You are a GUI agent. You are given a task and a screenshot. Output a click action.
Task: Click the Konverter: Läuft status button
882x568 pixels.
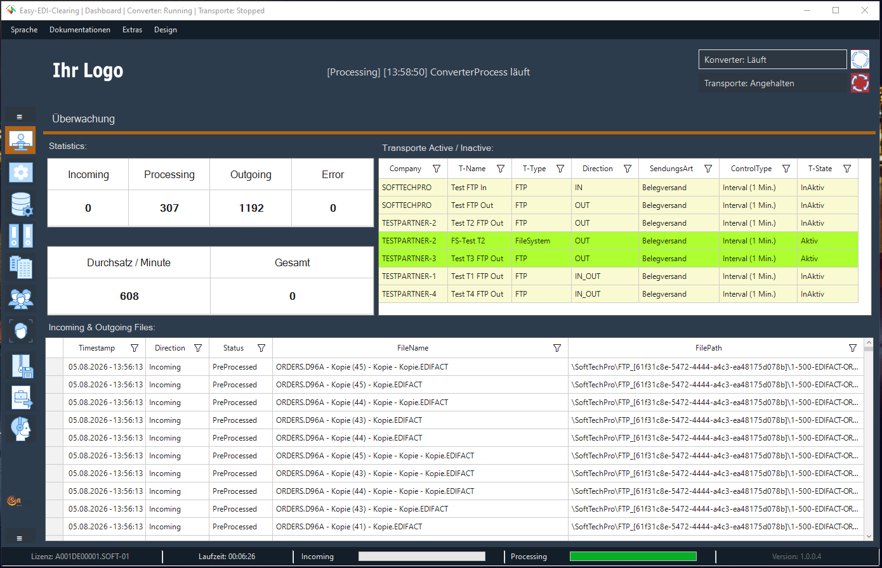pos(773,60)
